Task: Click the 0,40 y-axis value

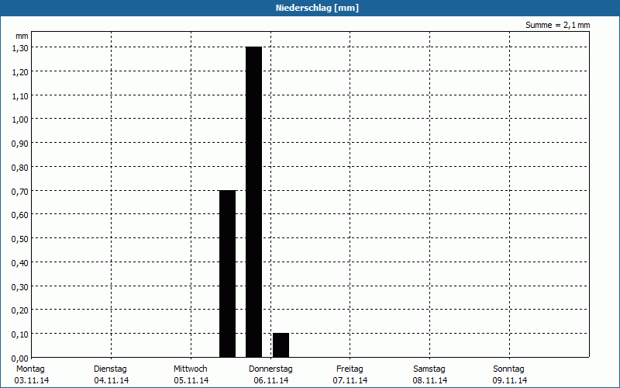Action: point(20,263)
